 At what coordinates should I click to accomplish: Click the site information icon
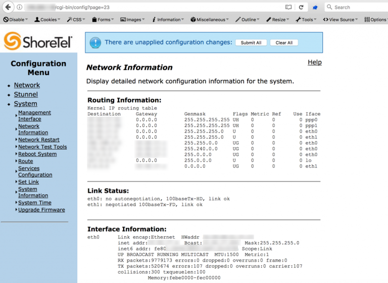point(19,7)
